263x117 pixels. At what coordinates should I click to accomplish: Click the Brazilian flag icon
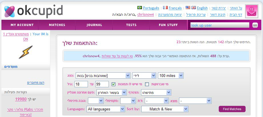(x=140, y=8)
